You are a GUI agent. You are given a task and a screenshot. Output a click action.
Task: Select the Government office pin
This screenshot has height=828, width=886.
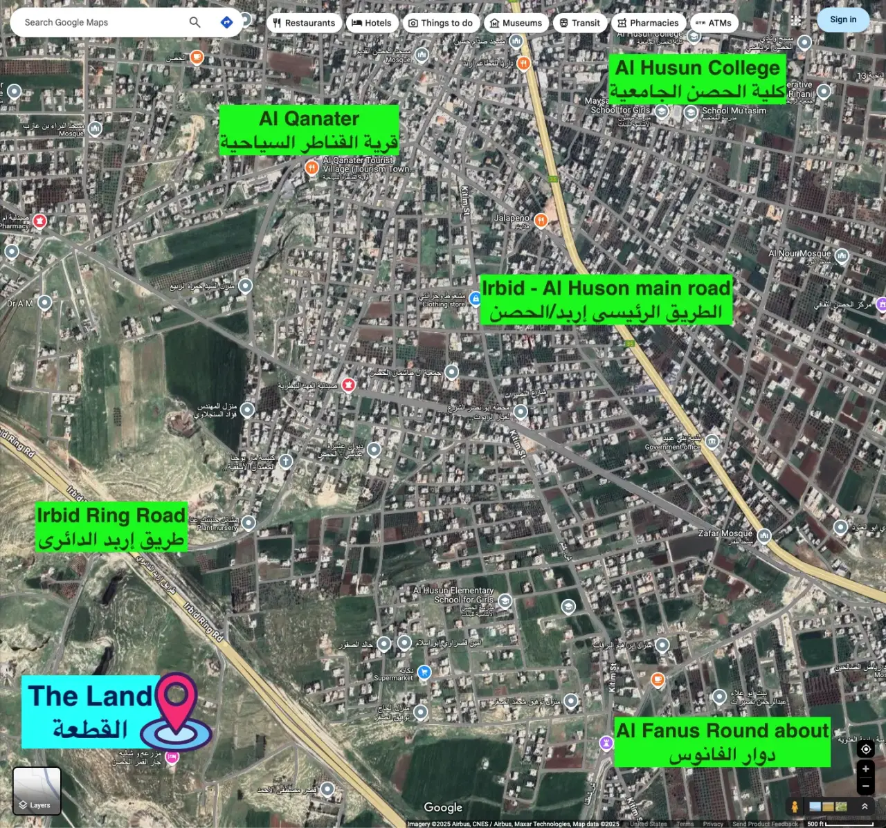tap(712, 441)
